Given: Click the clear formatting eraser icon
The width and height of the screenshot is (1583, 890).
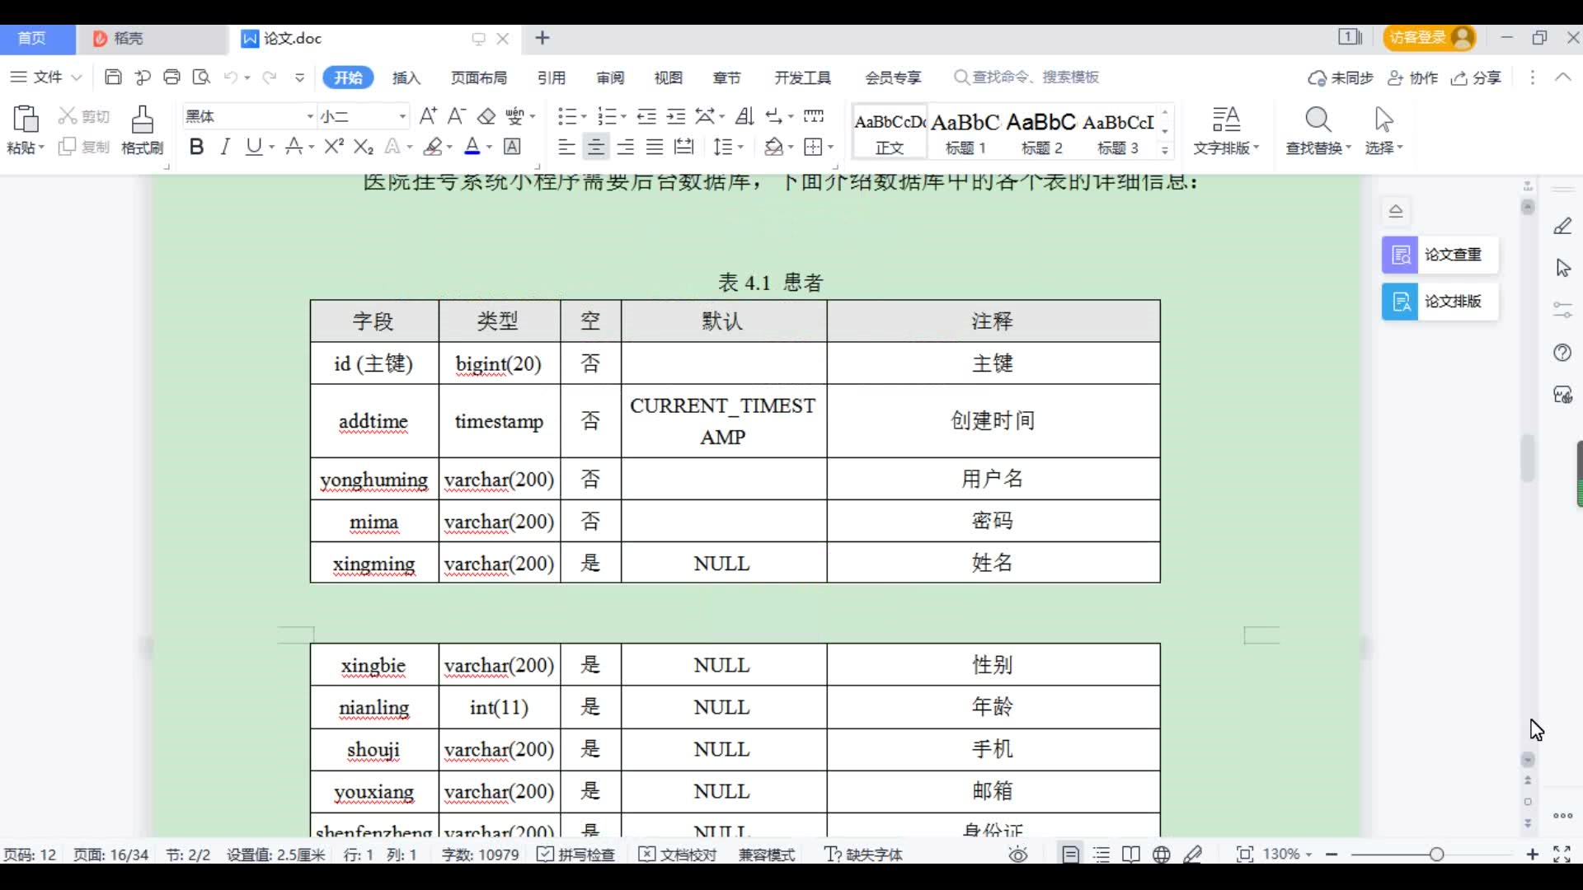Looking at the screenshot, I should point(486,116).
